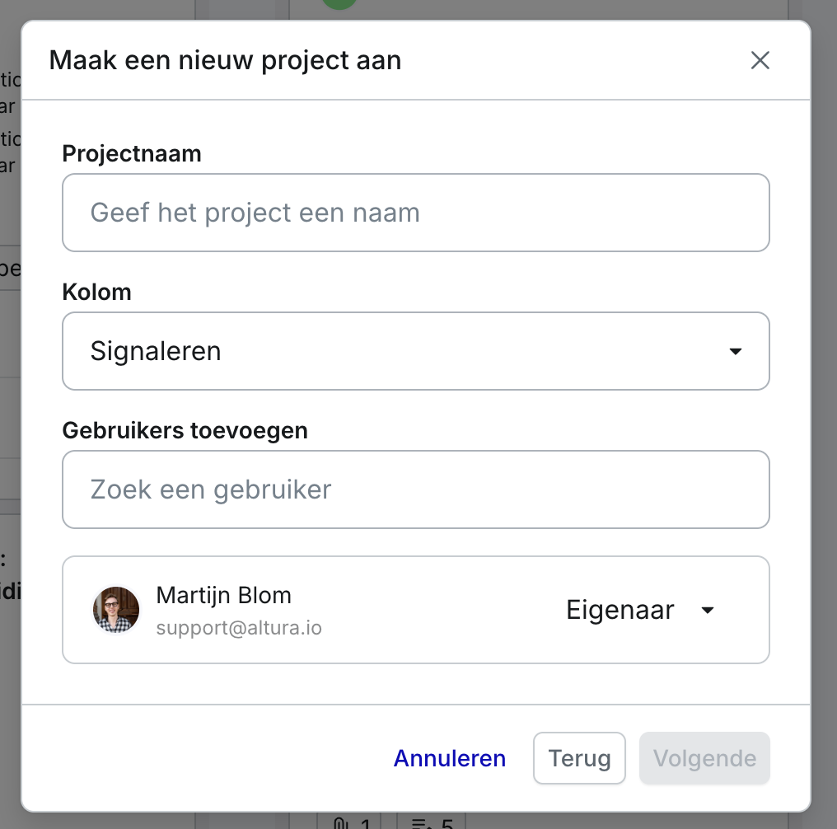Viewport: 837px width, 829px height.
Task: Click the Projectnaam field label
Action: 132,153
